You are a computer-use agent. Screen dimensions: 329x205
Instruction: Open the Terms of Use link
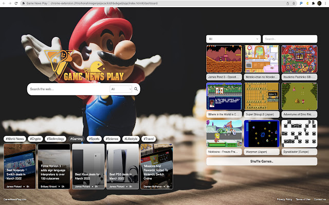tap(303, 199)
